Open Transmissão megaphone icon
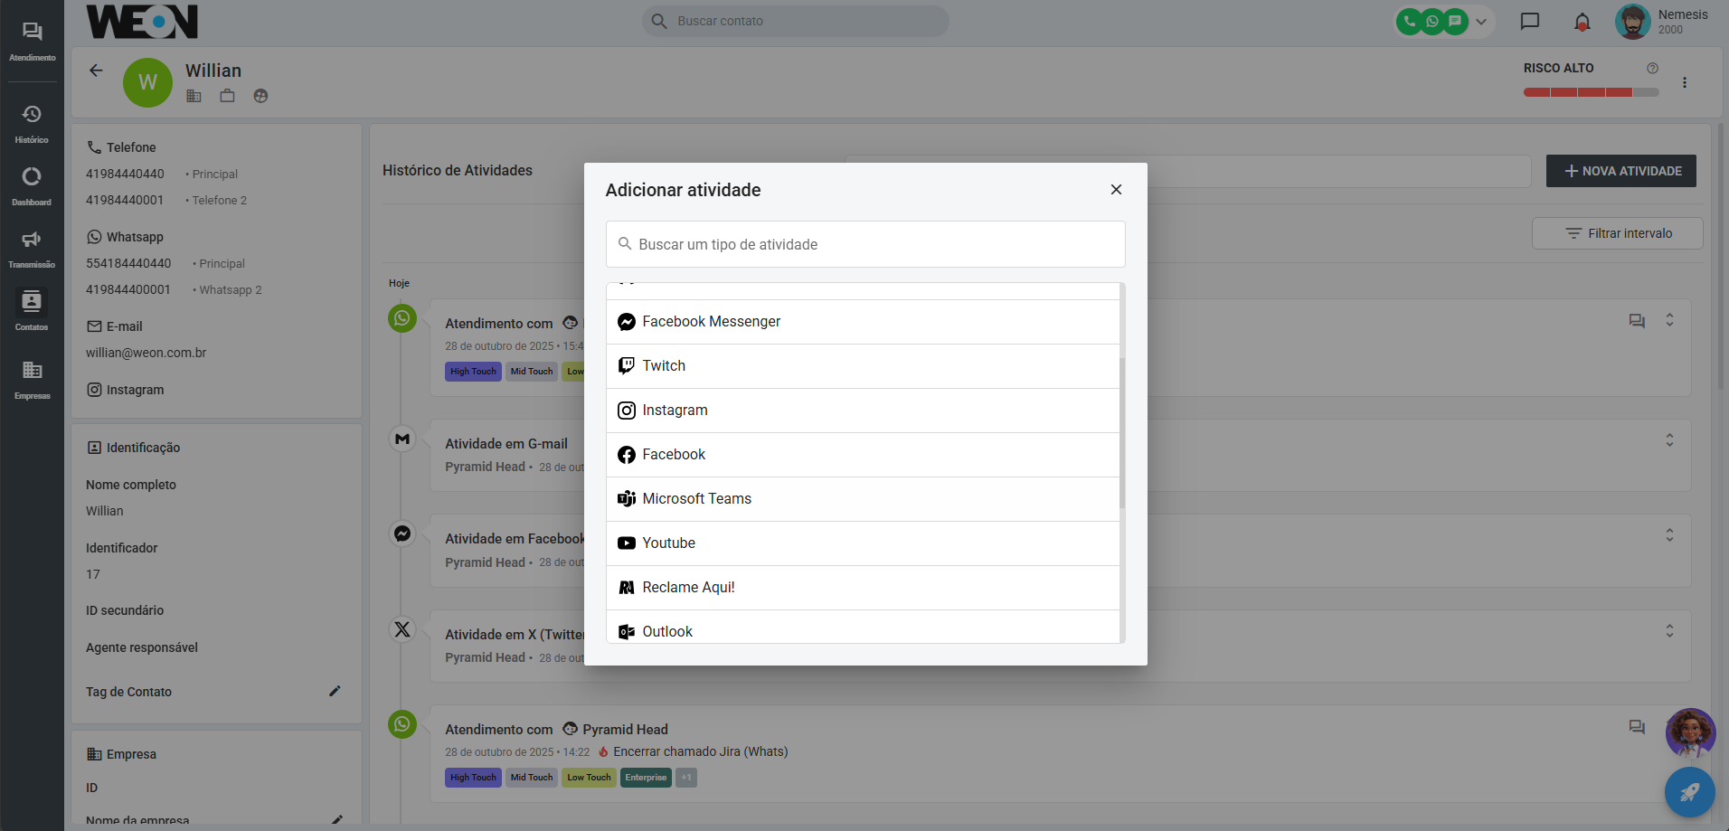The image size is (1729, 831). [x=32, y=248]
